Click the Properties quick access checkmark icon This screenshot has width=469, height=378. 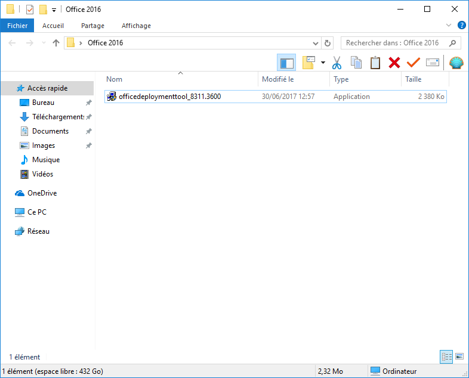(x=30, y=10)
